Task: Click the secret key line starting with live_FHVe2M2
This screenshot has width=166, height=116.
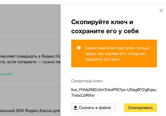Action: [x=114, y=89]
